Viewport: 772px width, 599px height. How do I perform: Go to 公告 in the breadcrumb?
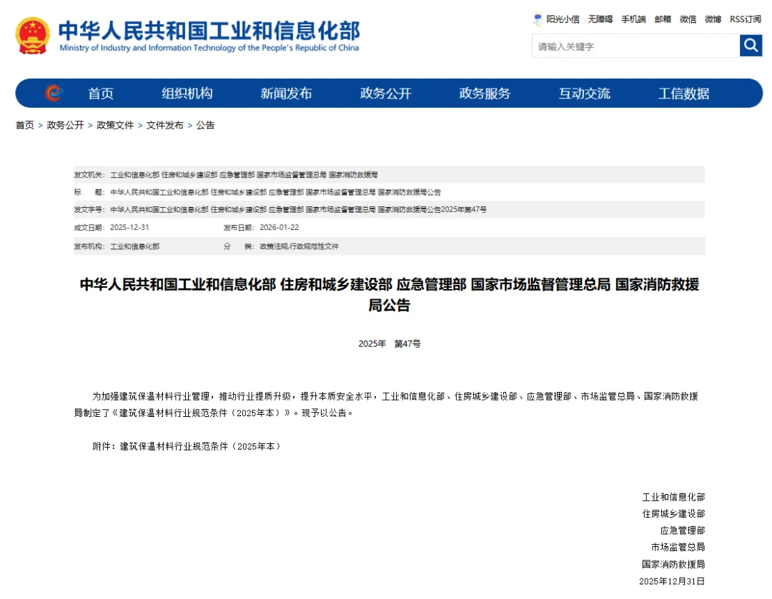205,125
